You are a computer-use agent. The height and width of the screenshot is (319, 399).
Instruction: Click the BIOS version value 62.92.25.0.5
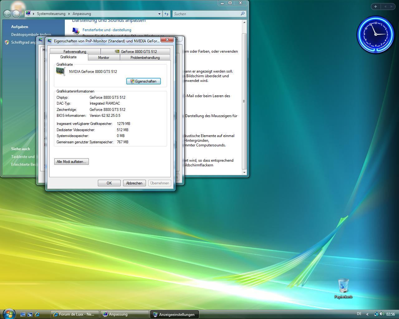point(105,116)
